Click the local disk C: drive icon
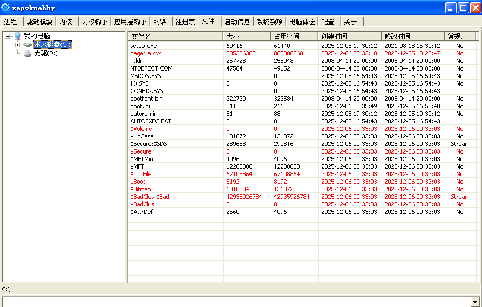 tap(27, 45)
